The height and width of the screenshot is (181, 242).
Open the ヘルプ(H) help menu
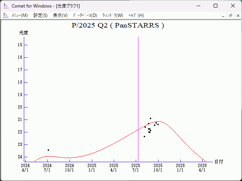[136, 15]
